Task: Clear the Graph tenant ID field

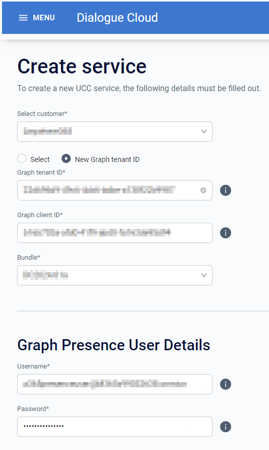Action: 203,190
